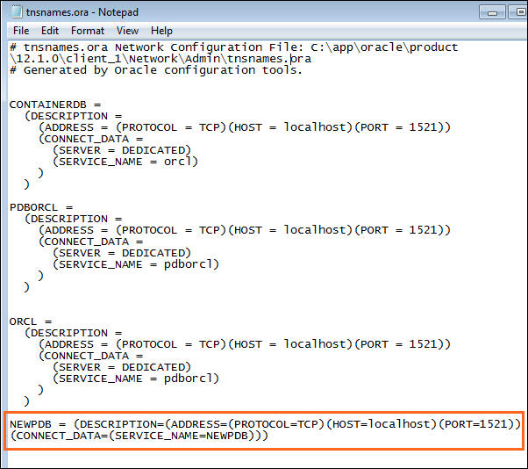Minimize the Notepad window
Screen dimensions: 528x469
(x=492, y=12)
